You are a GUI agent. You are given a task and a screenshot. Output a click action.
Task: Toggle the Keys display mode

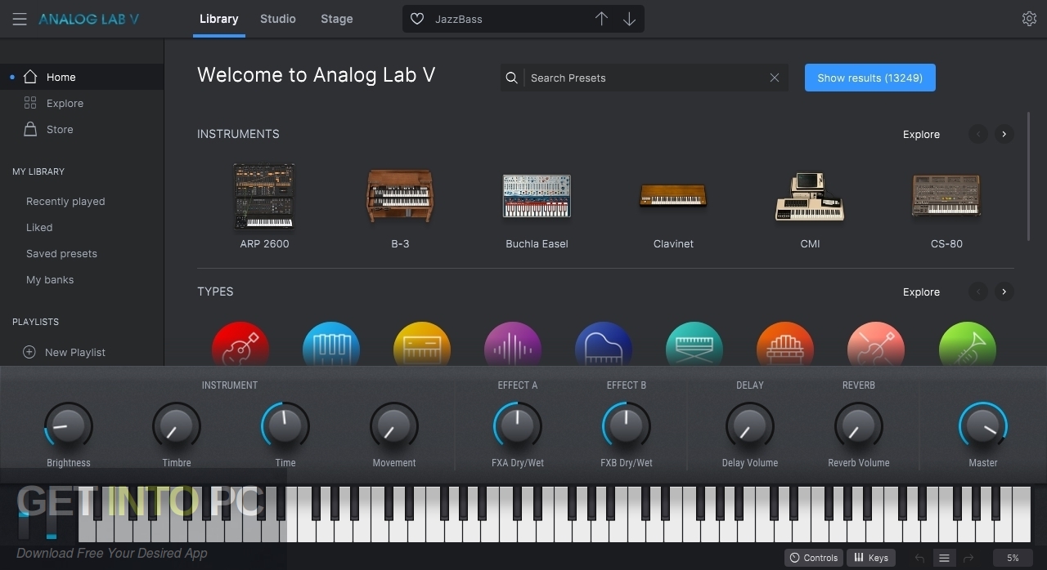coord(870,557)
